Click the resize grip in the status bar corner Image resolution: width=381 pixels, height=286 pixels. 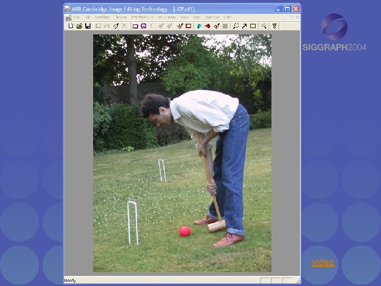pos(298,281)
